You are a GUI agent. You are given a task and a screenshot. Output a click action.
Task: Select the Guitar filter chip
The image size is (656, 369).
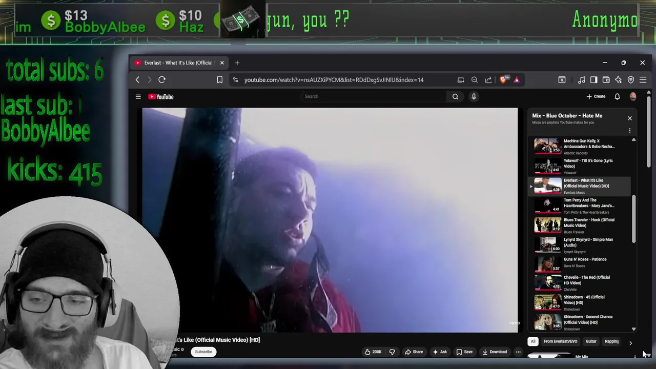click(591, 341)
